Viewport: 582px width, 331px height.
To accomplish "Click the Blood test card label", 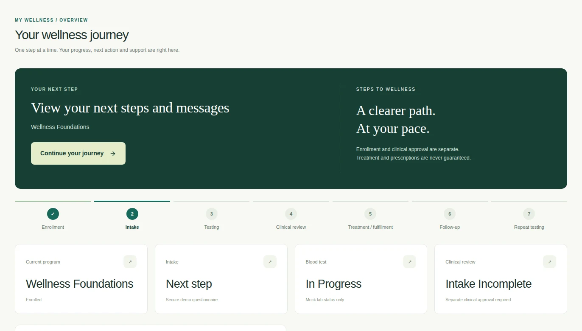I will (316, 262).
